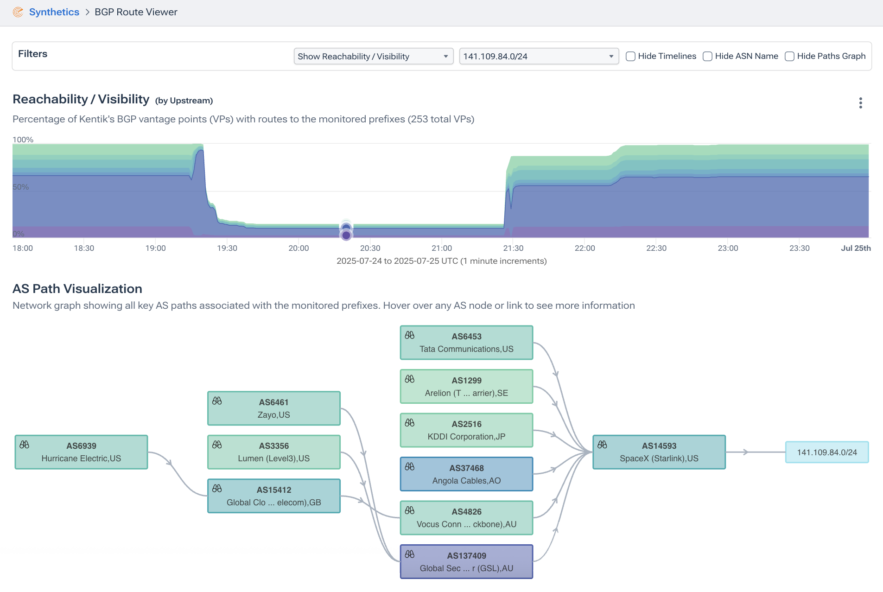
Task: Click the 141.109.84.0/24 prefix node
Action: [x=827, y=452]
